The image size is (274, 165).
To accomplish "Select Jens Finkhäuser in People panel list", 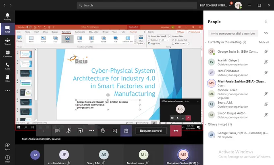I will [238, 73].
